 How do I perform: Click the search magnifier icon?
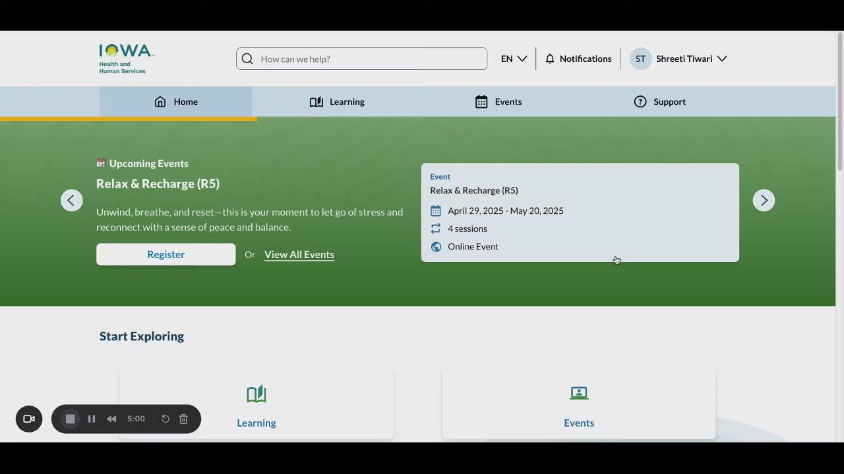point(247,59)
